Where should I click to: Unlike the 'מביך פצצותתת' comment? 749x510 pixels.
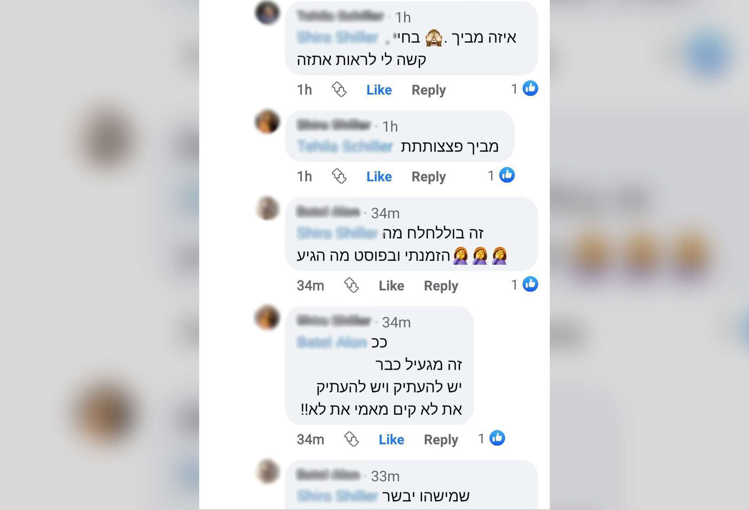[379, 177]
